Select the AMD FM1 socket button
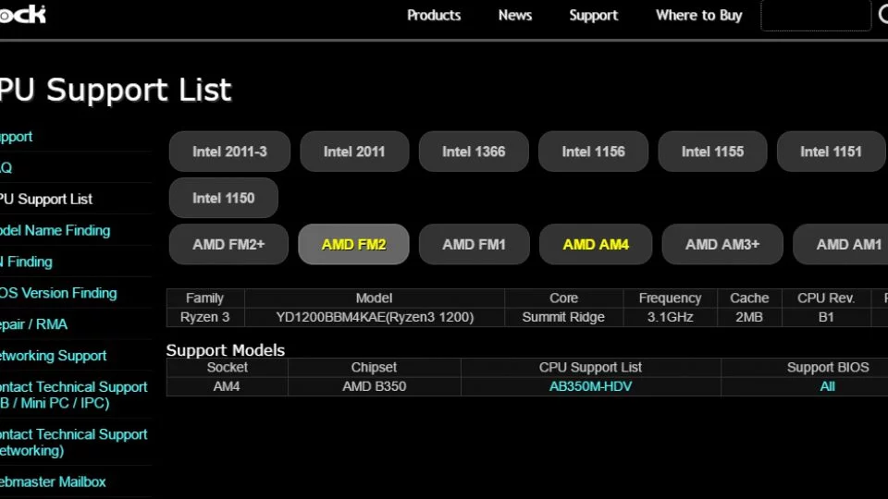888x499 pixels. click(x=474, y=244)
